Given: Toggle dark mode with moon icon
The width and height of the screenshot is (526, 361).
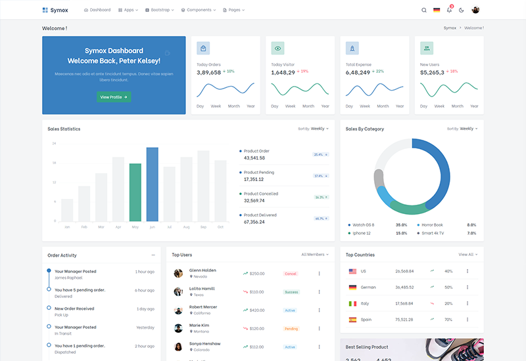Looking at the screenshot, I should (462, 10).
